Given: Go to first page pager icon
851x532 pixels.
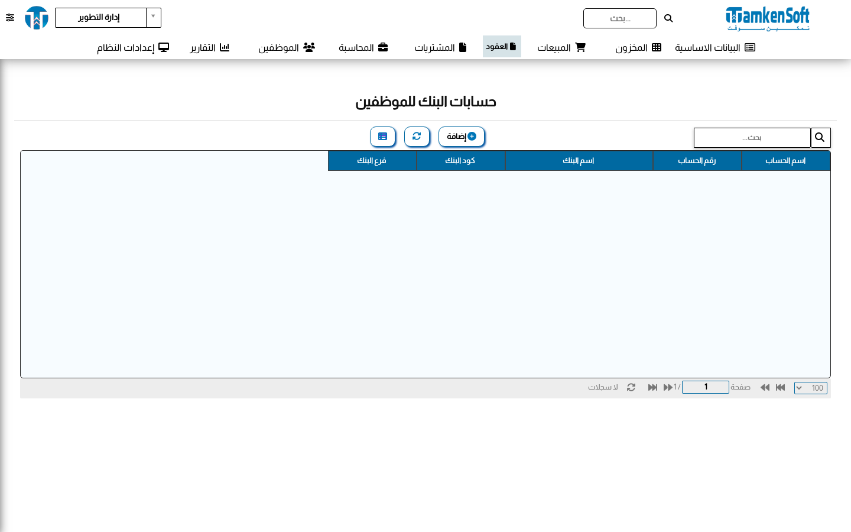Looking at the screenshot, I should click(x=780, y=387).
